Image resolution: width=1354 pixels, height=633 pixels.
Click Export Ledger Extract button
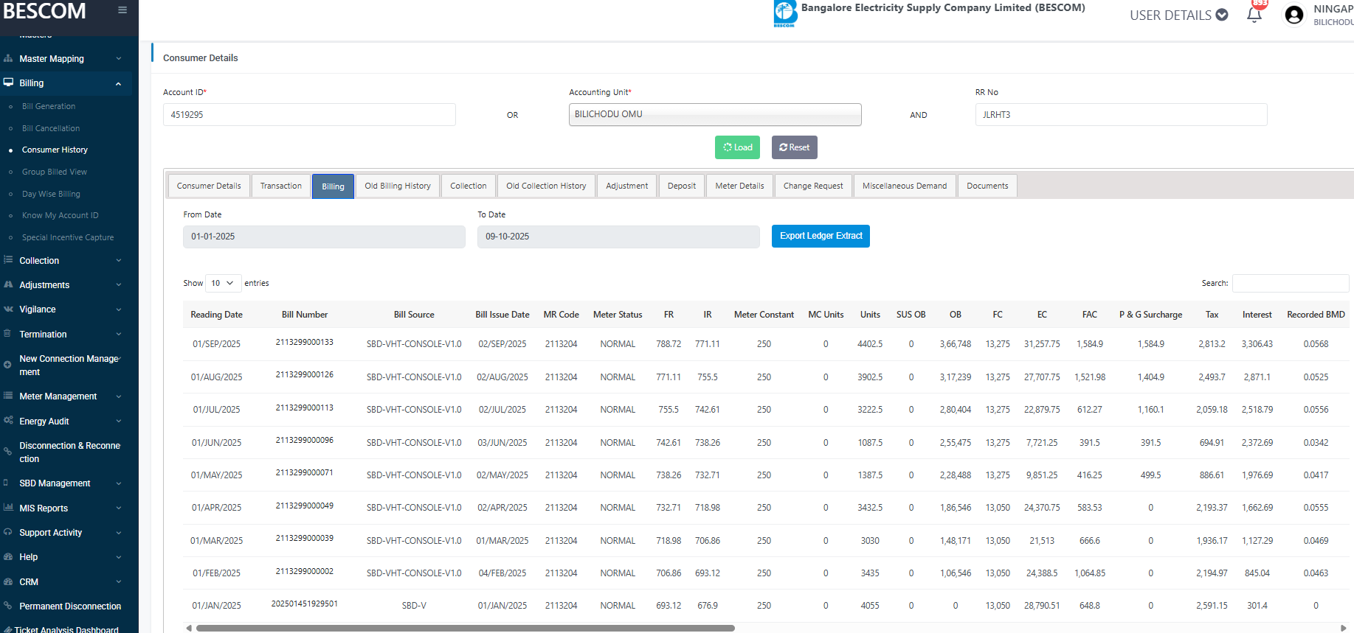pos(821,236)
